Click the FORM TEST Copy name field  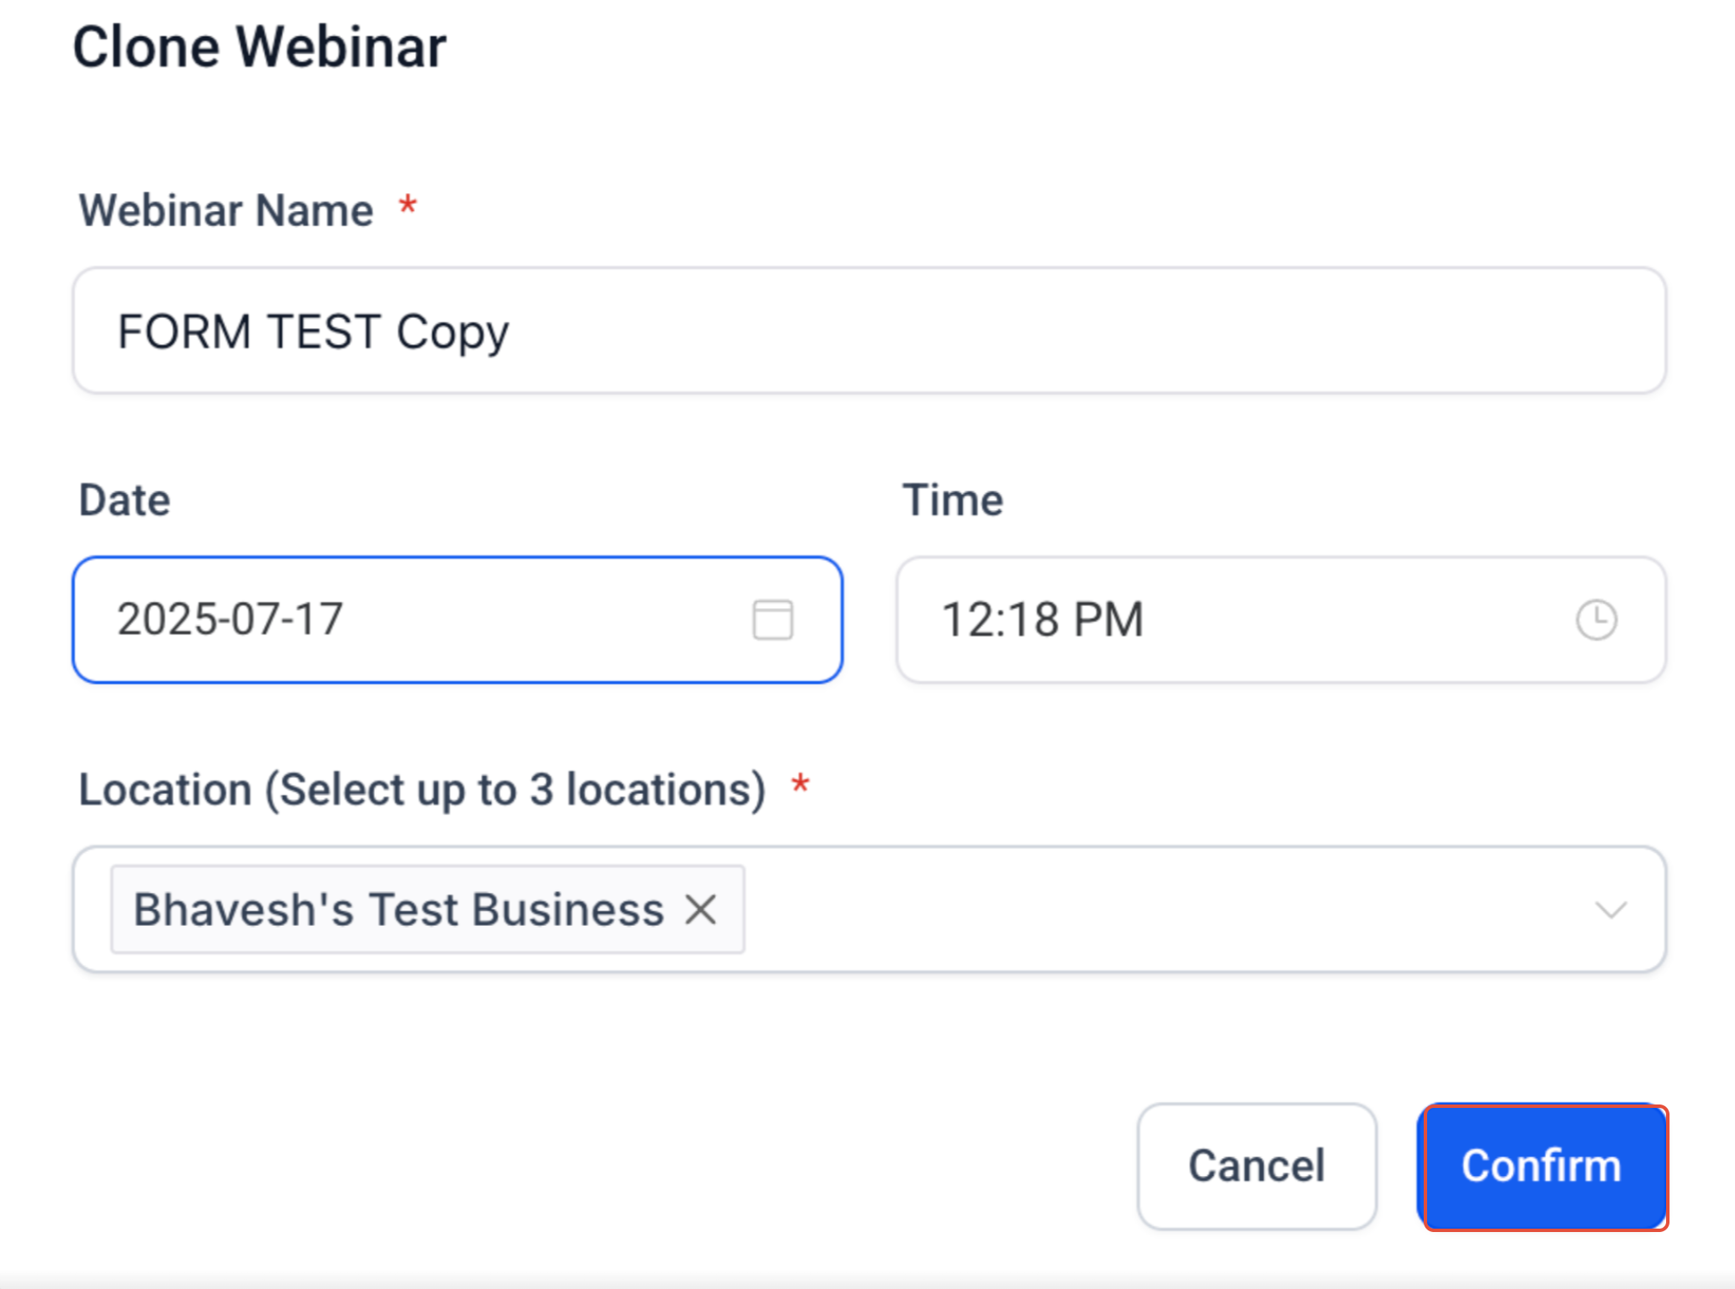point(869,331)
